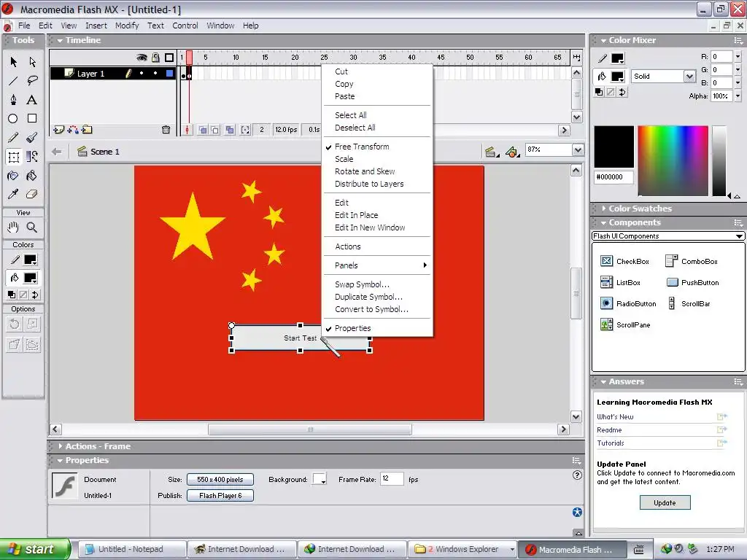Delete layer with trash icon
Image resolution: width=747 pixels, height=560 pixels.
click(x=166, y=130)
